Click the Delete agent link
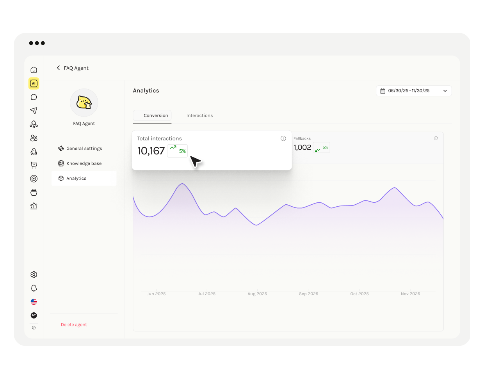The image size is (484, 379). [74, 325]
